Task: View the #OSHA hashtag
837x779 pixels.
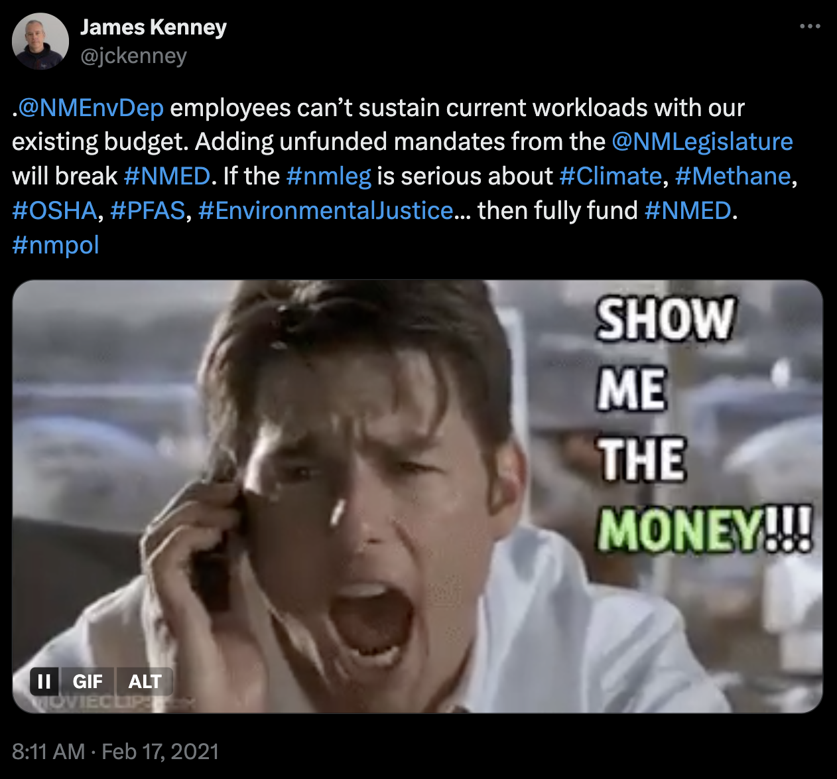Action: [55, 211]
